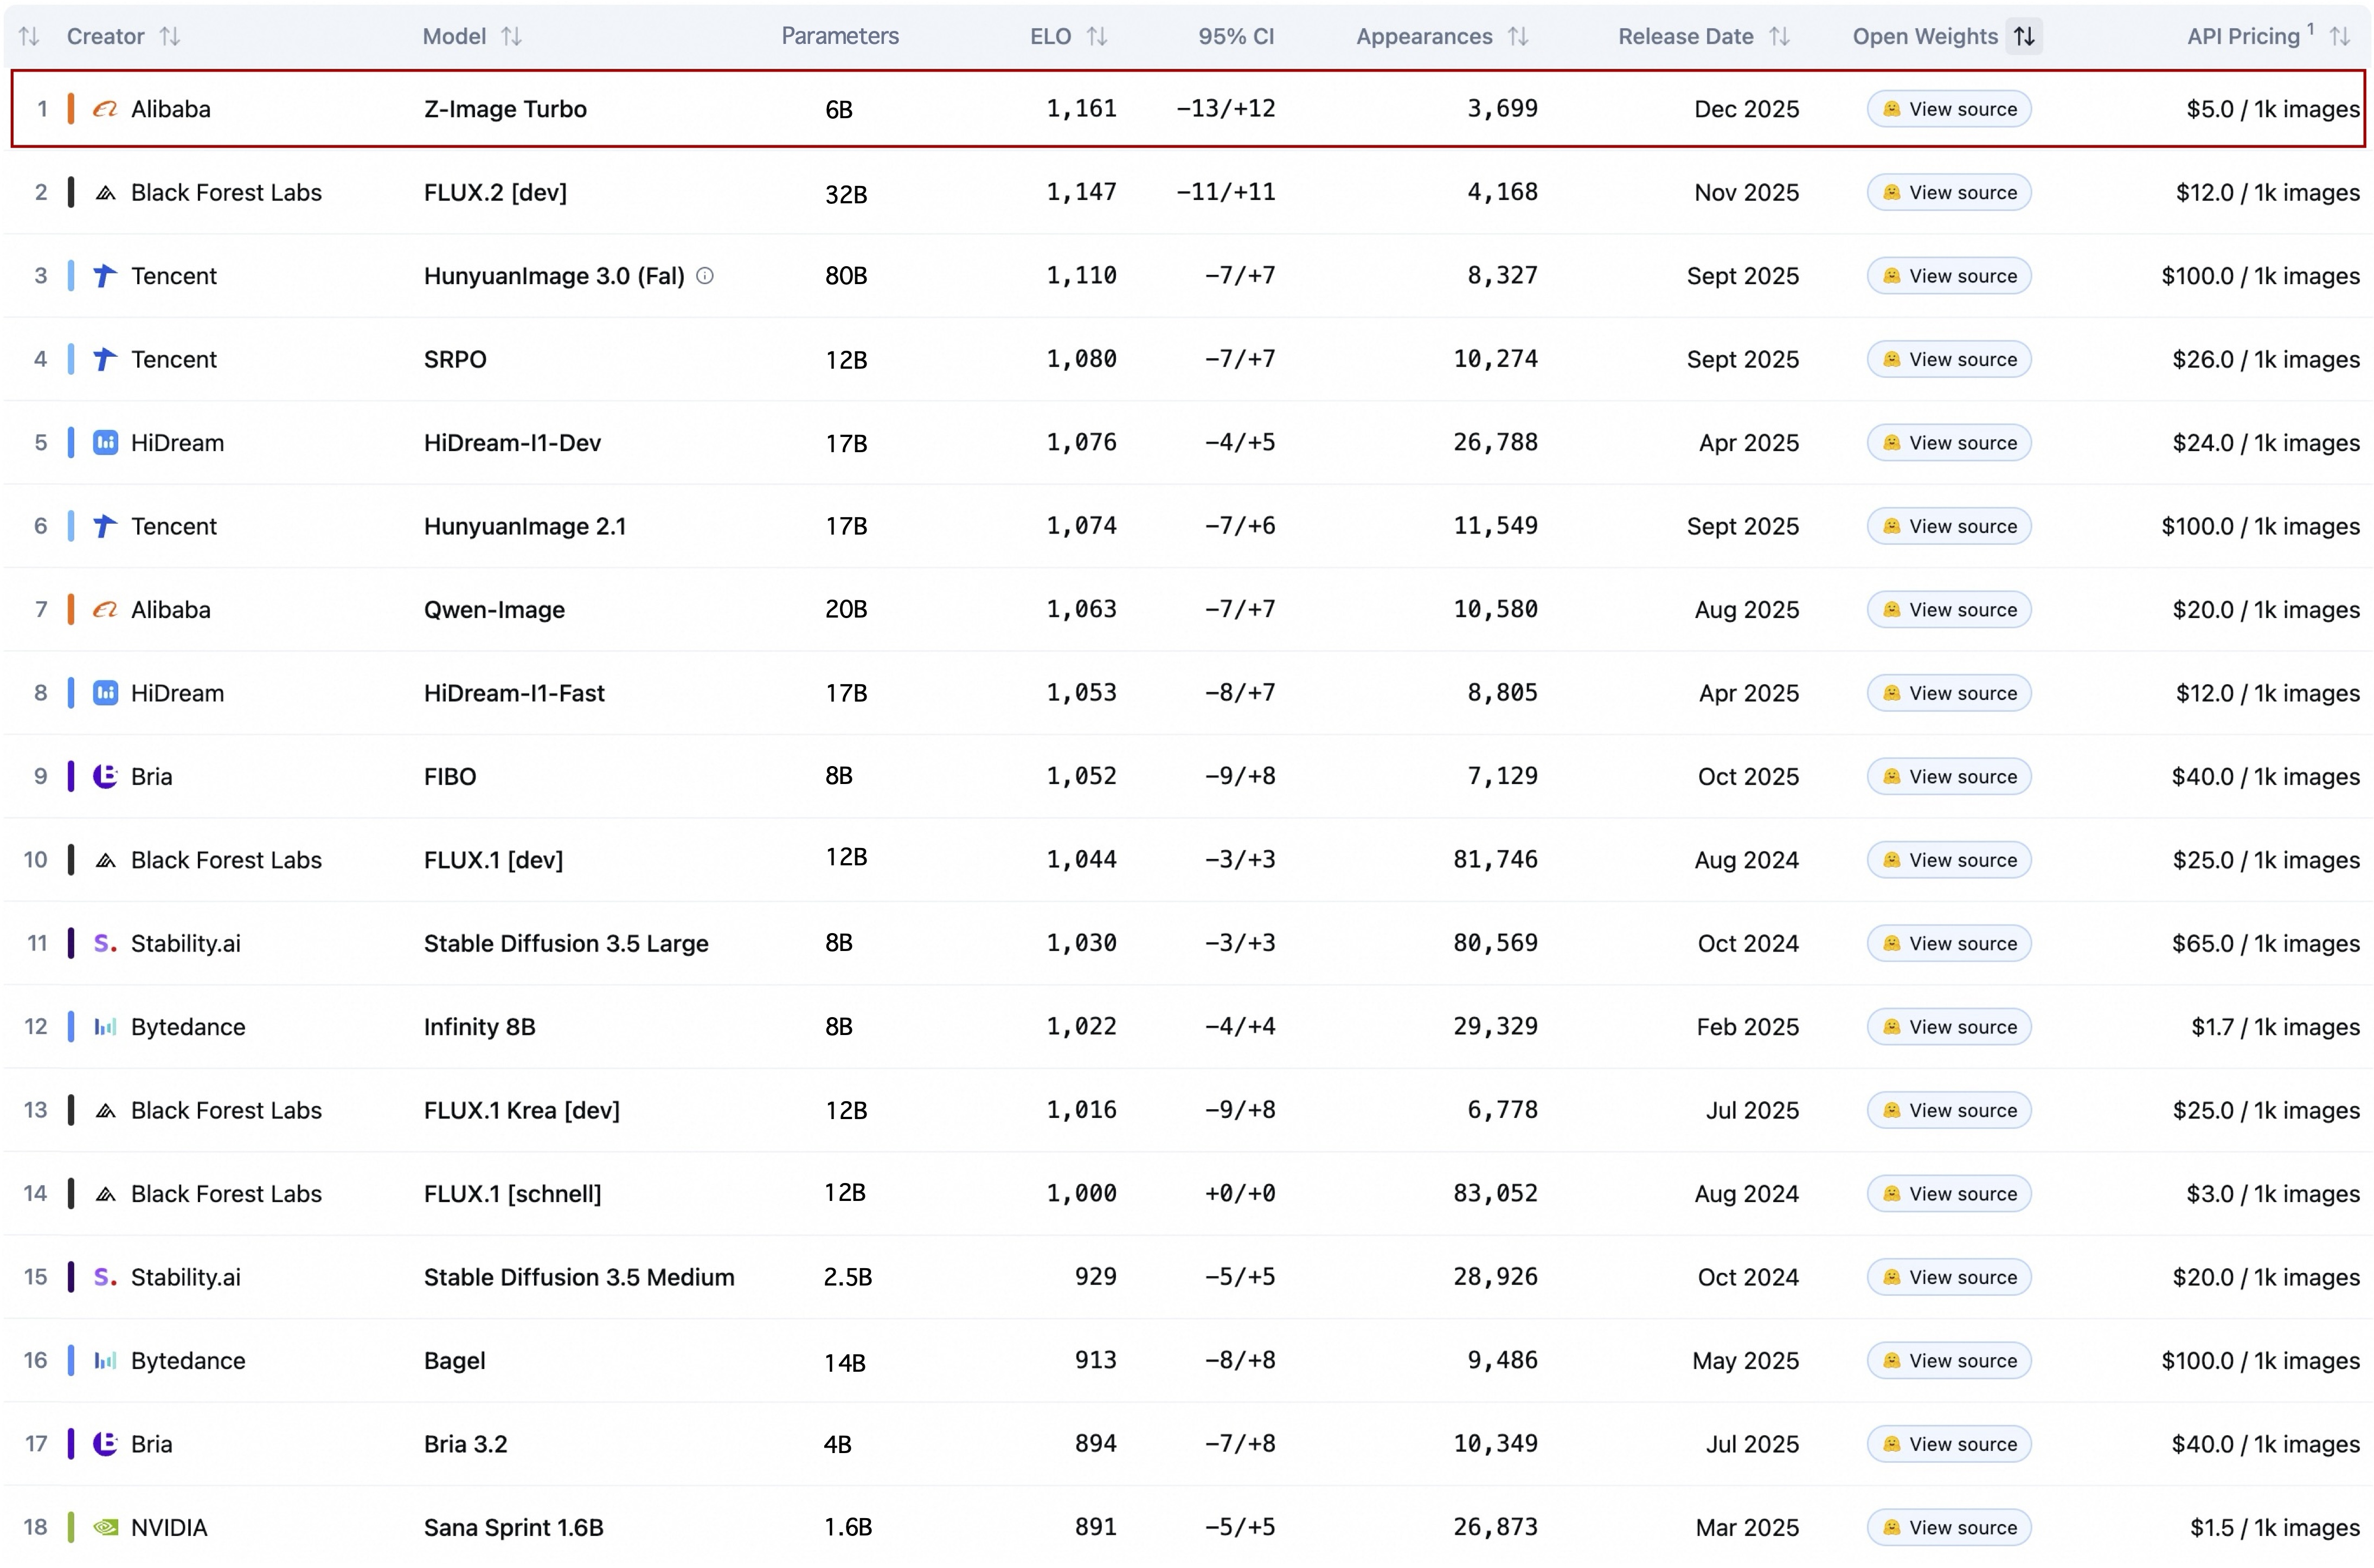2374x1568 pixels.
Task: Click Bria logo in Bria 3.2 row
Action: pos(105,1444)
